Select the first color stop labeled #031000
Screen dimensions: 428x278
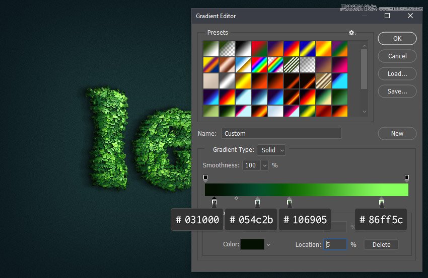(x=215, y=202)
